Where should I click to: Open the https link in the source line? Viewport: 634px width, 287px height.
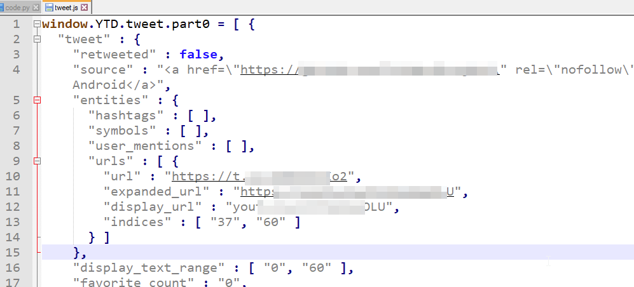(x=371, y=69)
